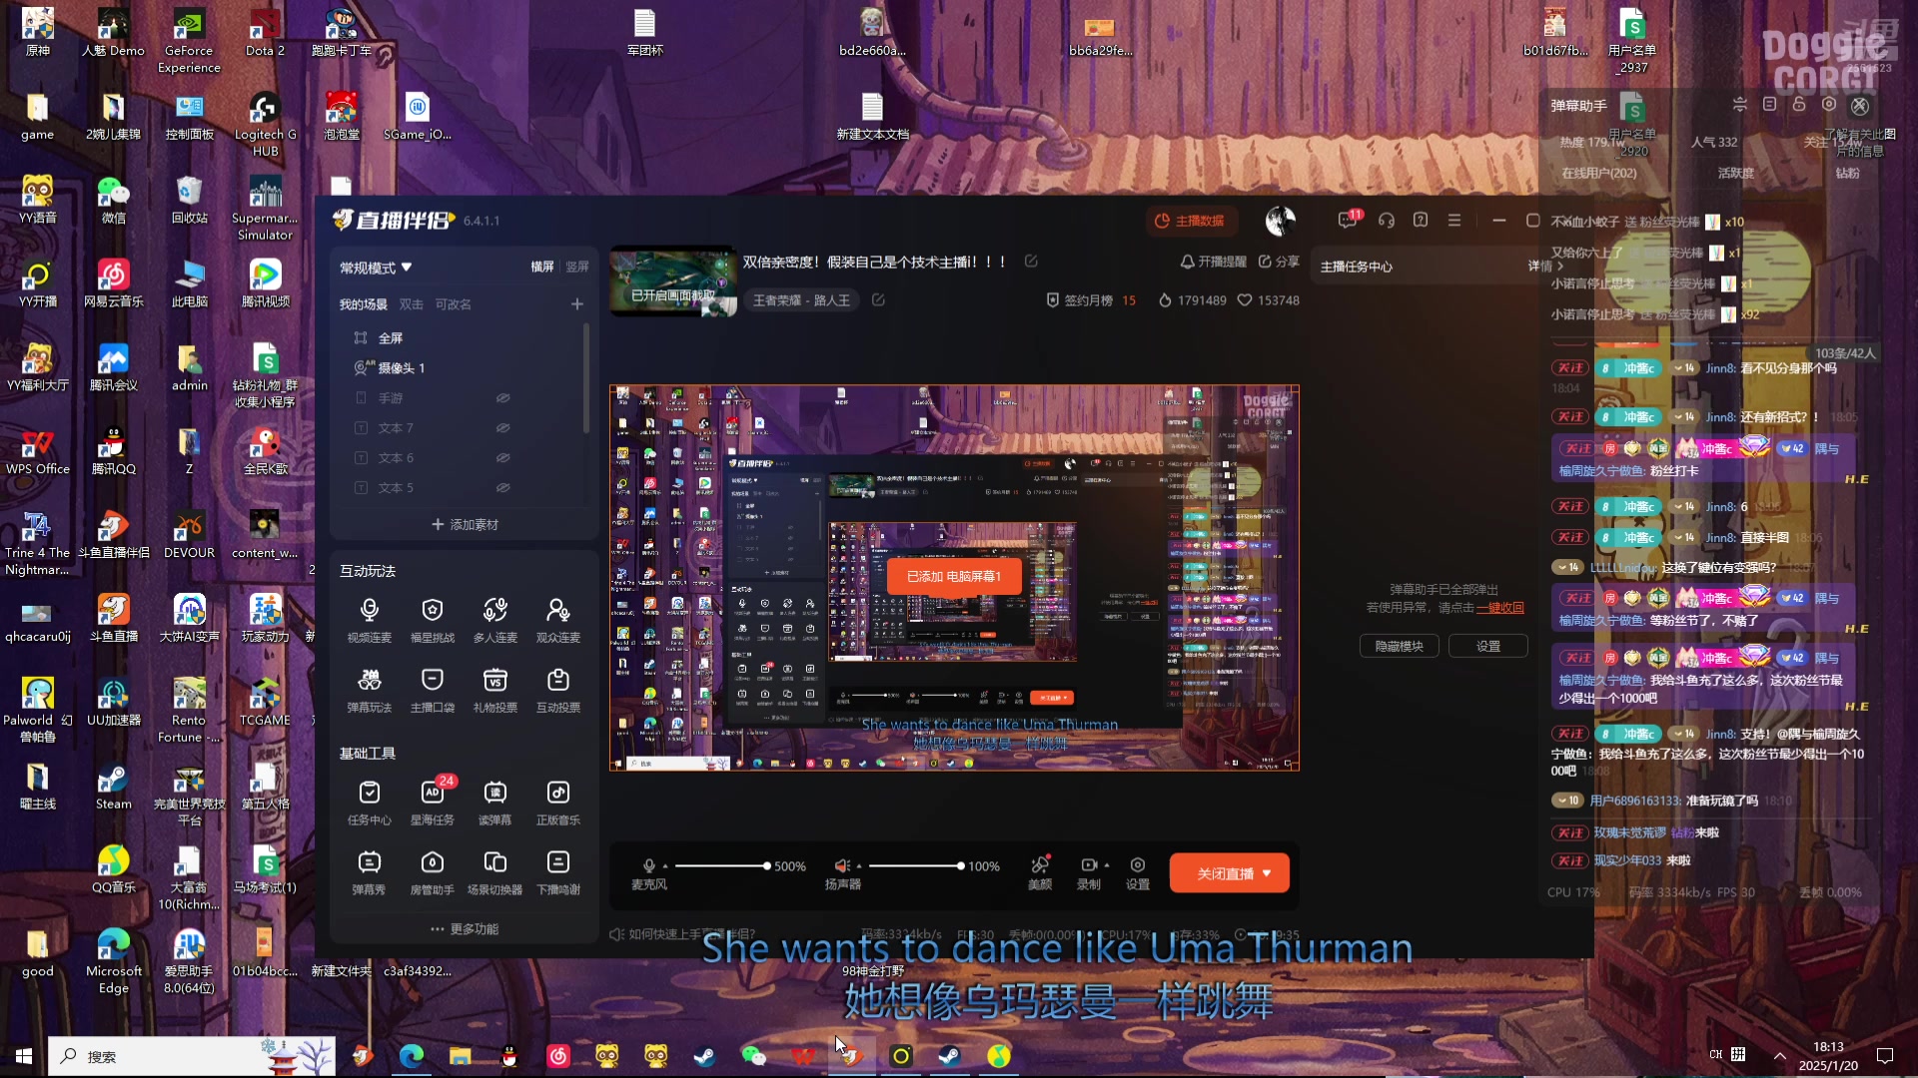Click scene list scrollbar
This screenshot has width=1918, height=1078.
tap(586, 379)
